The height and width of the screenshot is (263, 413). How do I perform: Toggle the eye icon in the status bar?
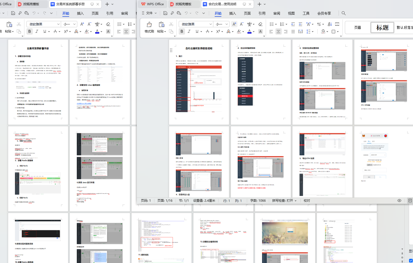click(399, 201)
